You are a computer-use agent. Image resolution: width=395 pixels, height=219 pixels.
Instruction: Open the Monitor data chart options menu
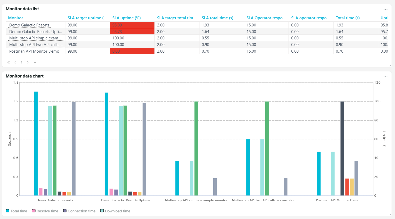[x=385, y=76]
